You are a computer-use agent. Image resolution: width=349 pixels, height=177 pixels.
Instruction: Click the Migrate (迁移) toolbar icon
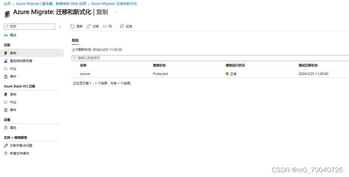click(x=88, y=27)
